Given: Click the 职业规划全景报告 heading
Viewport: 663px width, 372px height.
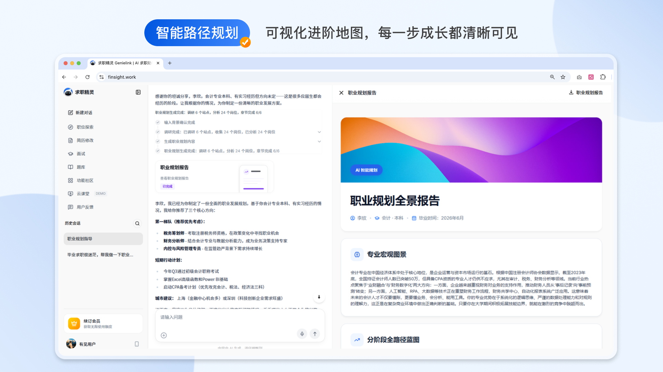Looking at the screenshot, I should pos(395,201).
